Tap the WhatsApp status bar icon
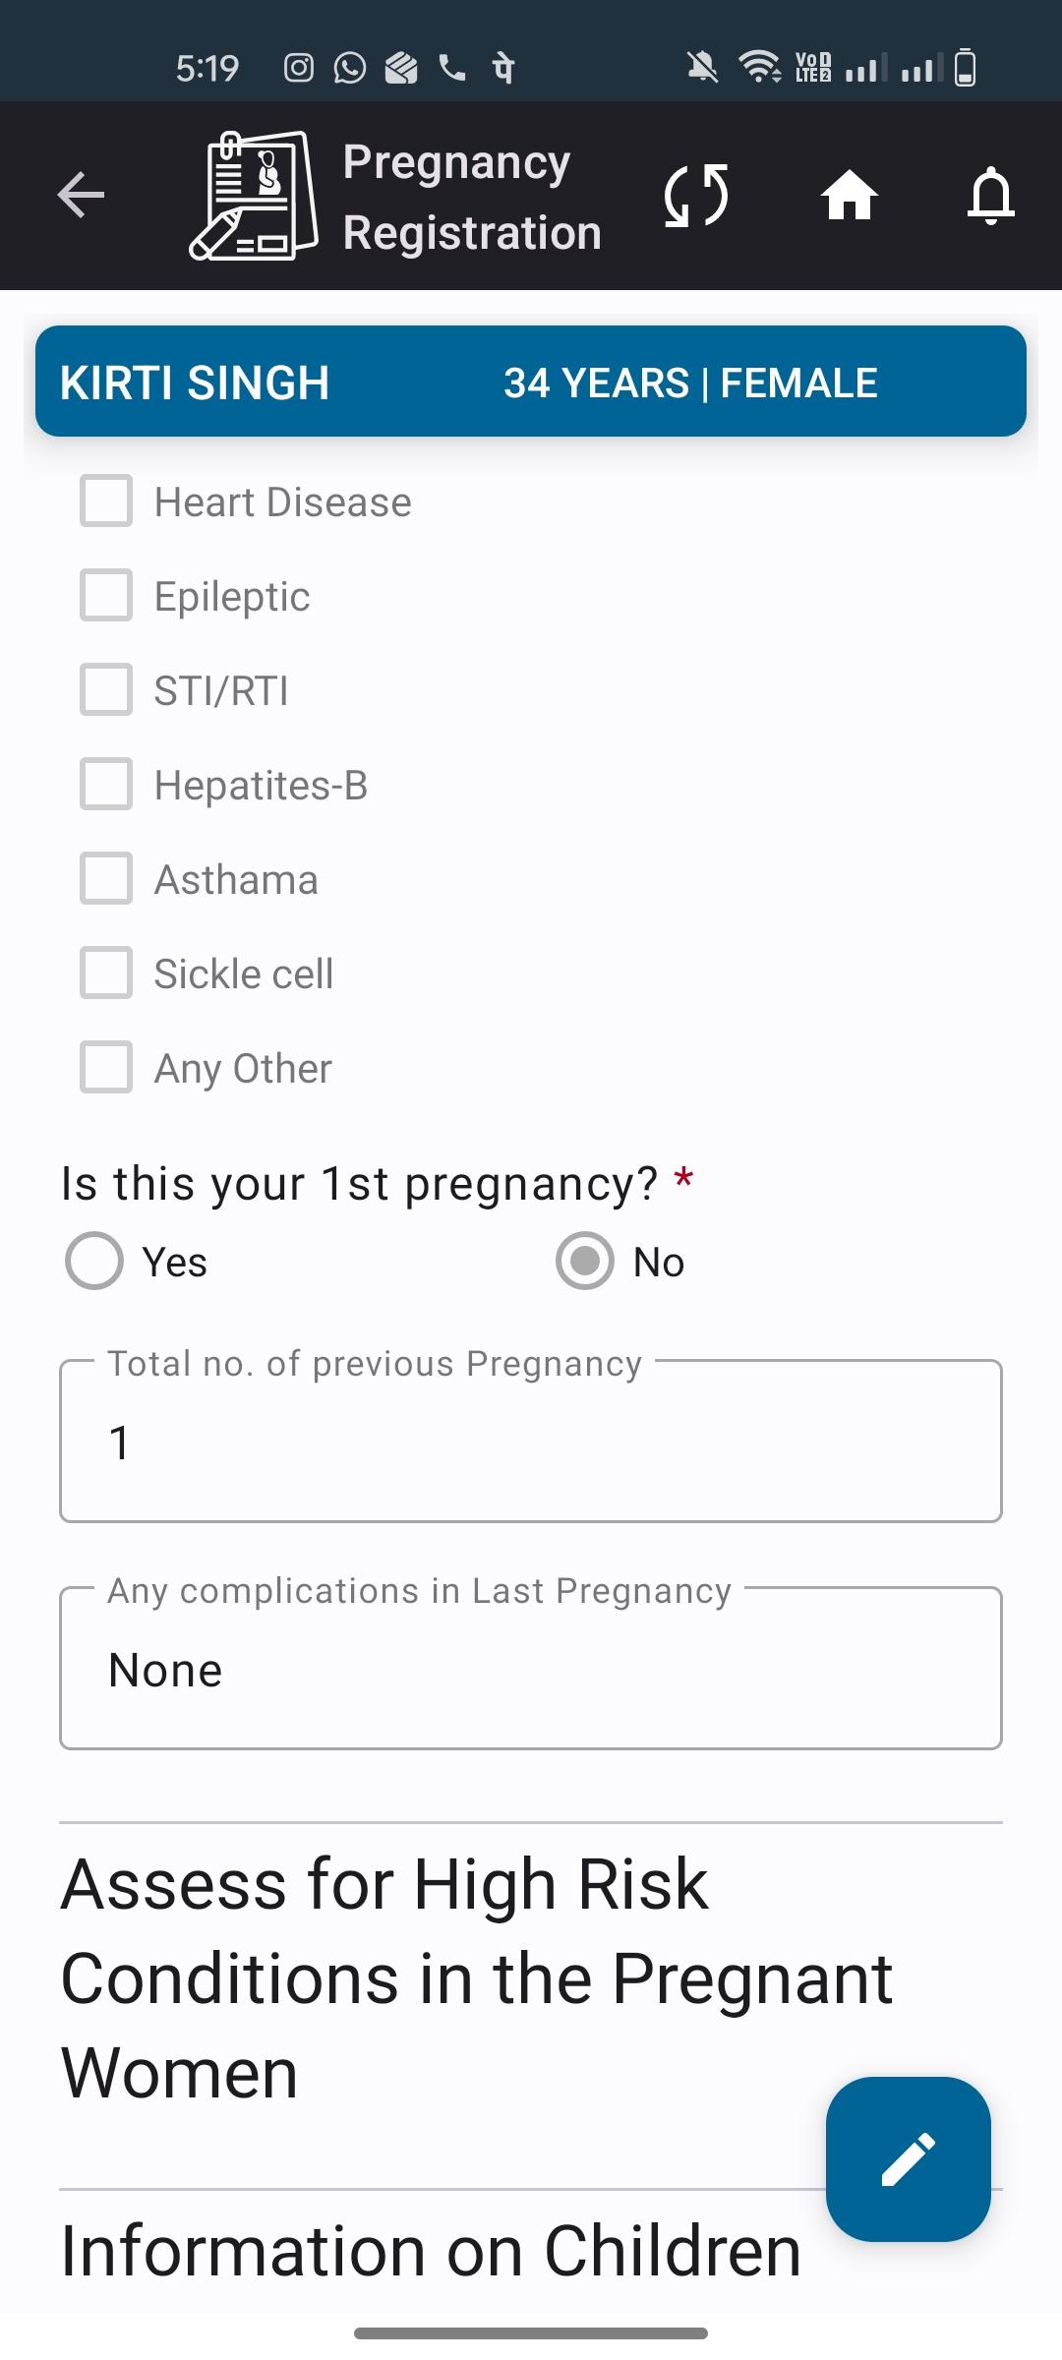1062x2360 pixels. click(x=350, y=68)
